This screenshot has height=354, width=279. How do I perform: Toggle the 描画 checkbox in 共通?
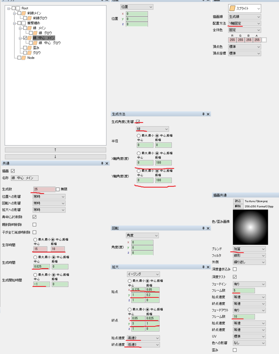[x=13, y=171]
